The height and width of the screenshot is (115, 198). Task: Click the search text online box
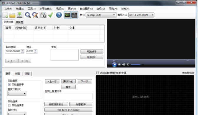pyautogui.click(x=68, y=97)
